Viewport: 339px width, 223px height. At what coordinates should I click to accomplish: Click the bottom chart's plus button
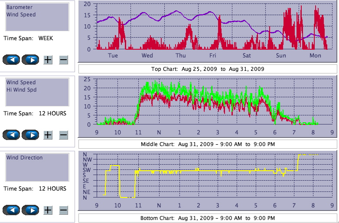(x=48, y=210)
